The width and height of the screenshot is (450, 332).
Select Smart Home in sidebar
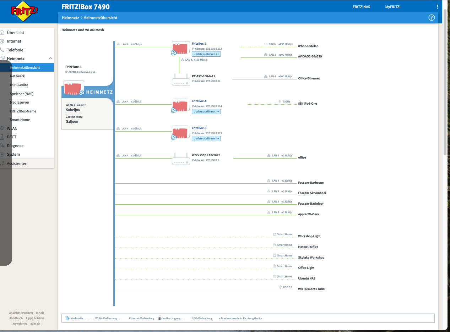click(20, 120)
